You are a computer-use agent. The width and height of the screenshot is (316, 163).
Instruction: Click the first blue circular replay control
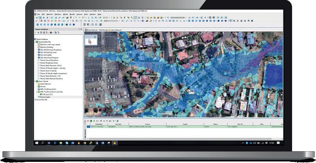(x=37, y=24)
